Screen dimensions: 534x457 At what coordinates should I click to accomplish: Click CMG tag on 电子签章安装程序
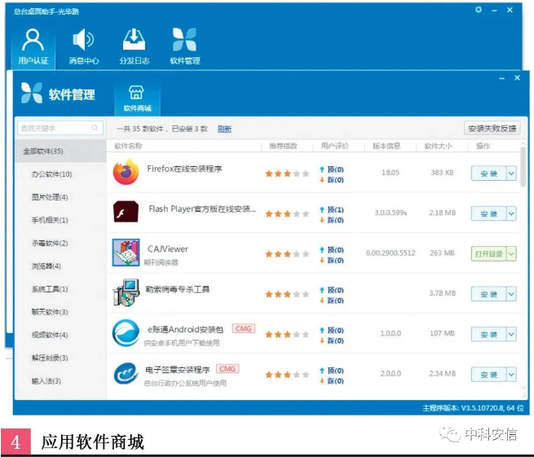(227, 368)
